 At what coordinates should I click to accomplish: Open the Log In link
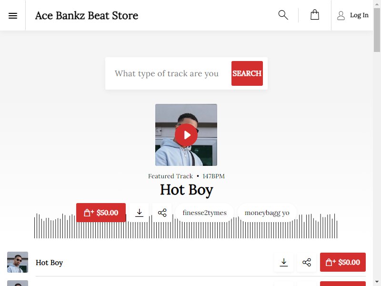[359, 15]
